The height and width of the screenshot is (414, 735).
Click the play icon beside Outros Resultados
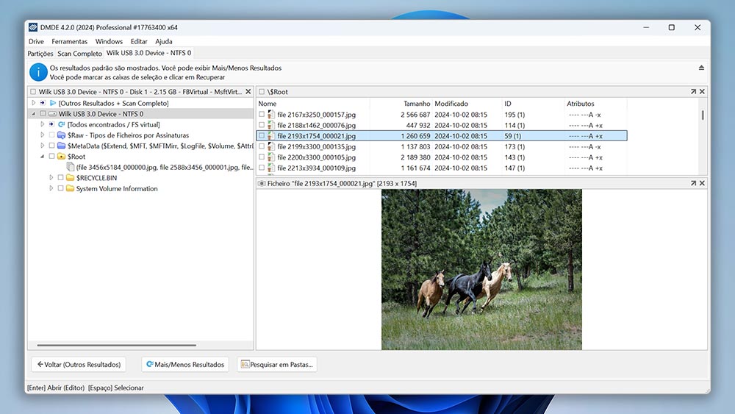(53, 103)
